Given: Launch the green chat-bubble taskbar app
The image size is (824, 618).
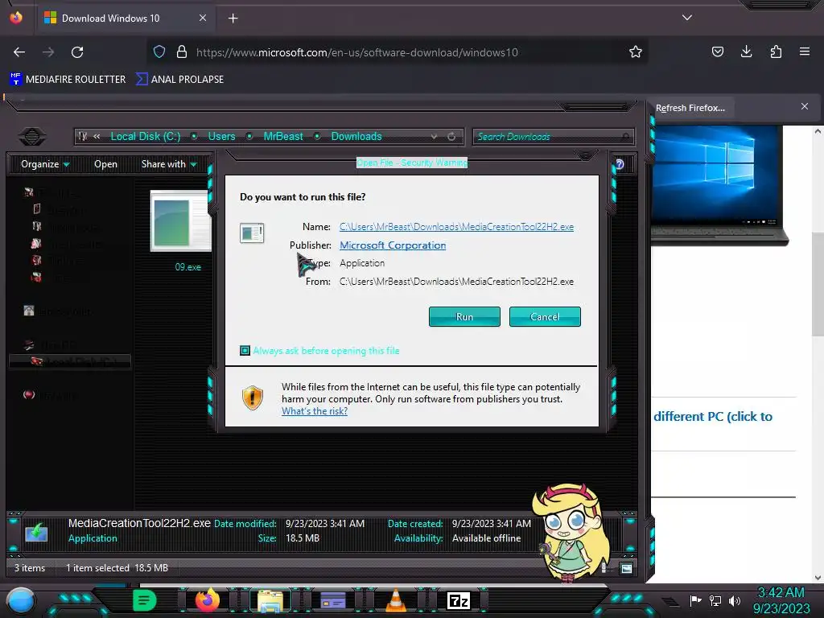Looking at the screenshot, I should coord(145,600).
